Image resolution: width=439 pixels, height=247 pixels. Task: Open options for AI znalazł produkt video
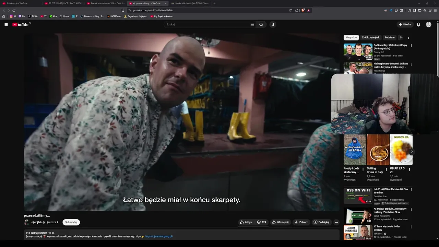(x=411, y=209)
